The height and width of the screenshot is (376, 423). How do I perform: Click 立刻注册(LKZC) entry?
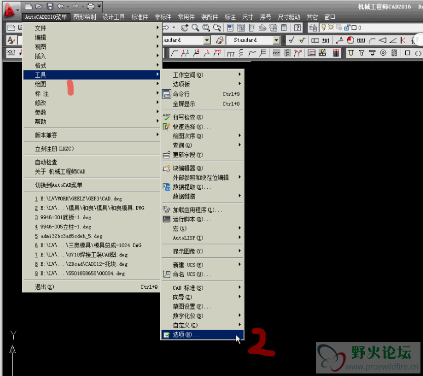click(x=92, y=148)
